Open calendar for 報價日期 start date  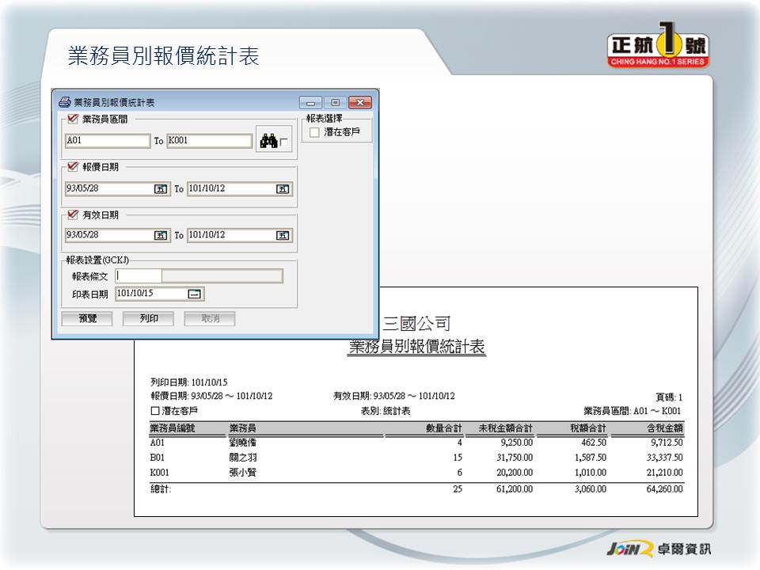(161, 189)
